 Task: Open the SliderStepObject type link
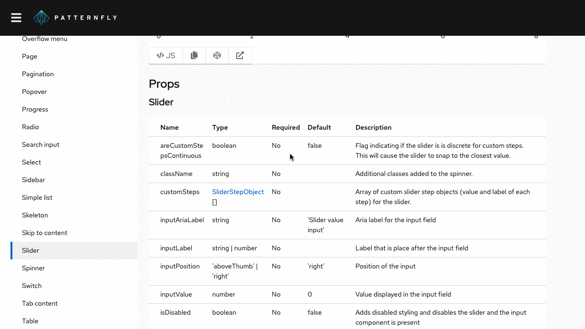(238, 192)
